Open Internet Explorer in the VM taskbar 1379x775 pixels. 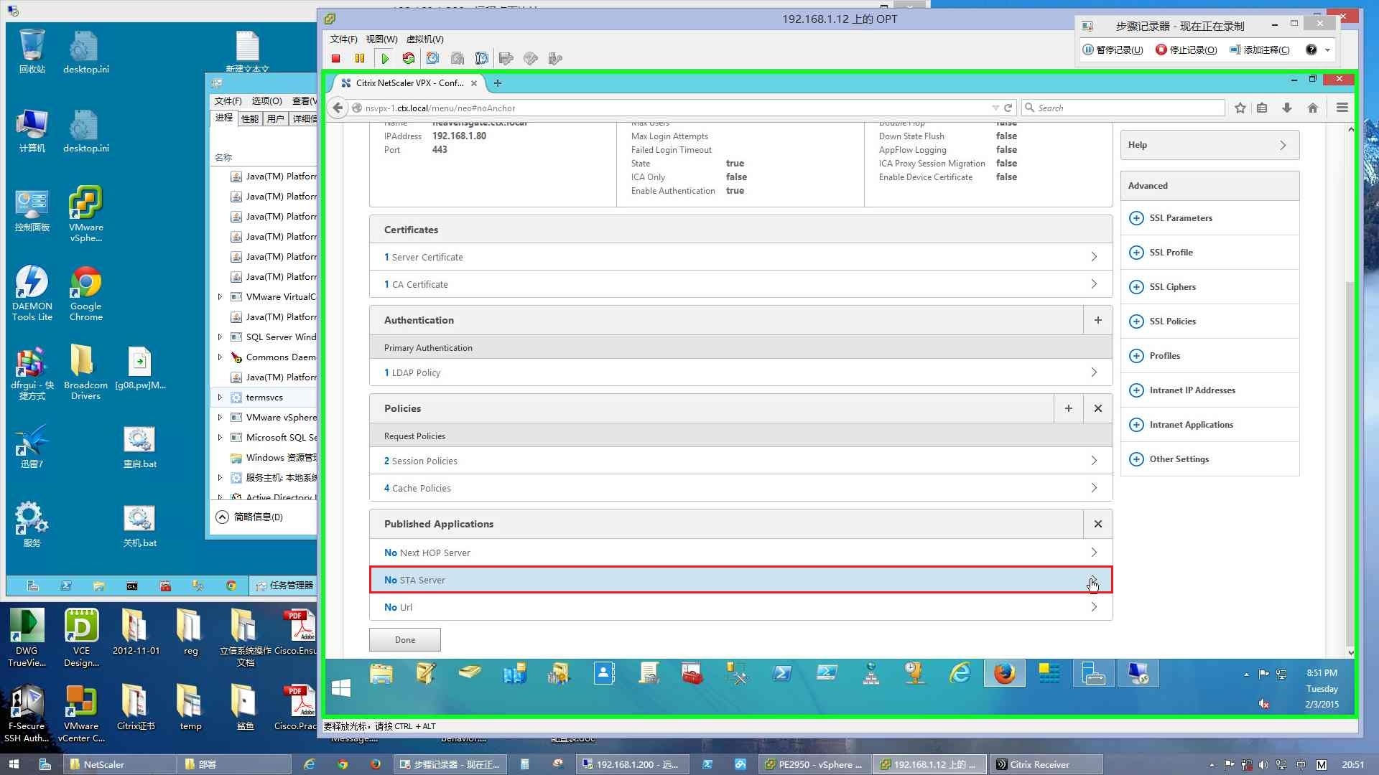click(x=960, y=674)
